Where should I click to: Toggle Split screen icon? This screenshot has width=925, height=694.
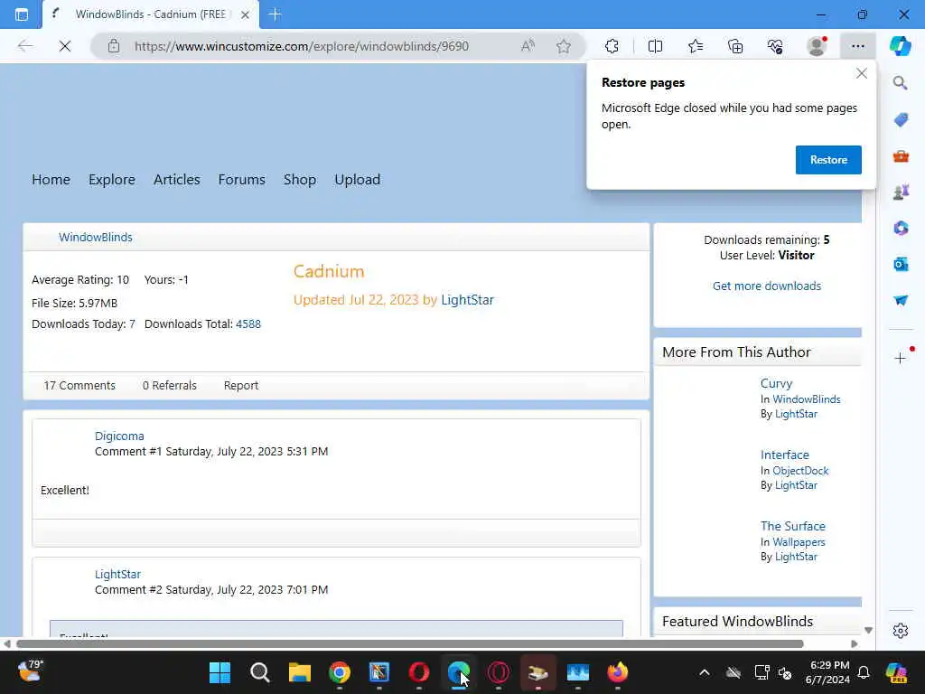click(x=655, y=46)
